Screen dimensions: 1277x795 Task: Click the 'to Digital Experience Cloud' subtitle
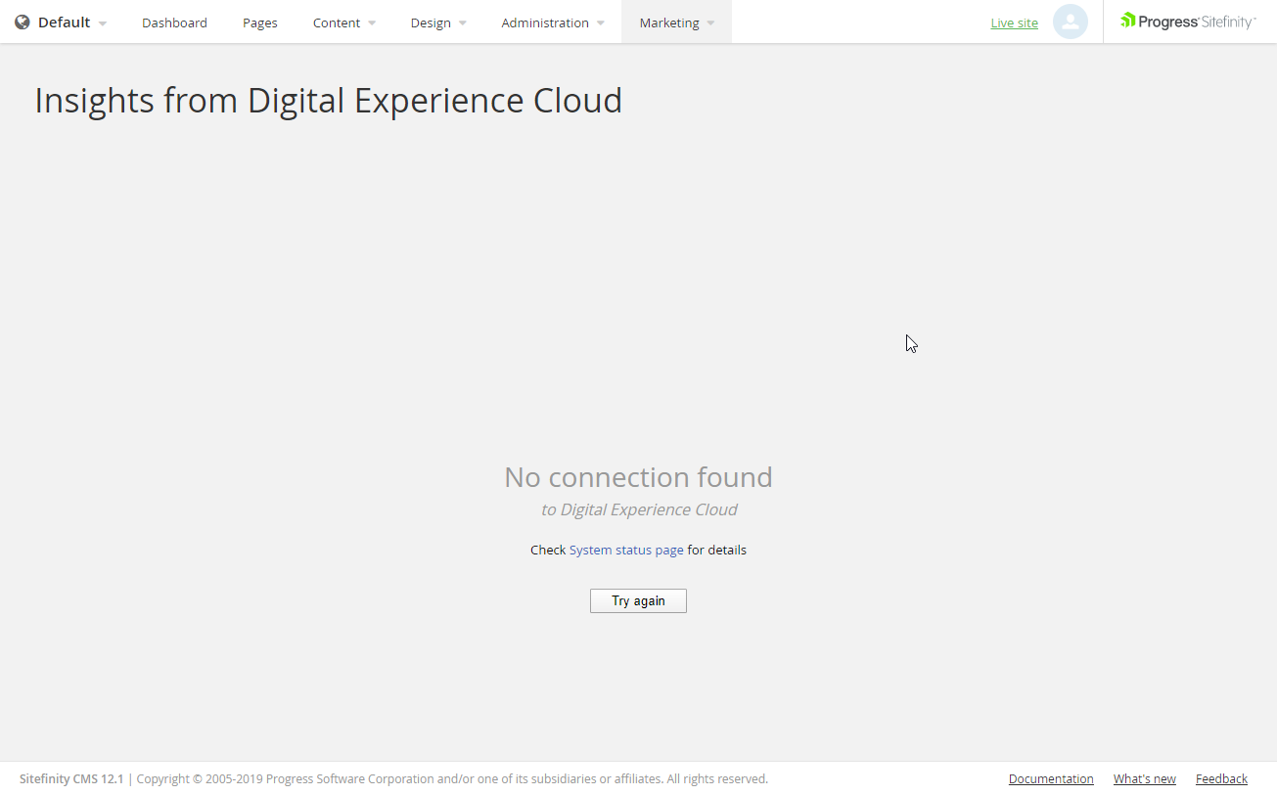coord(639,509)
